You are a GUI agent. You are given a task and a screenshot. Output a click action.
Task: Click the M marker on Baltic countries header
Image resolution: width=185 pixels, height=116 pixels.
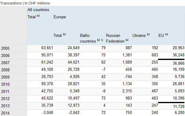[x=99, y=40]
